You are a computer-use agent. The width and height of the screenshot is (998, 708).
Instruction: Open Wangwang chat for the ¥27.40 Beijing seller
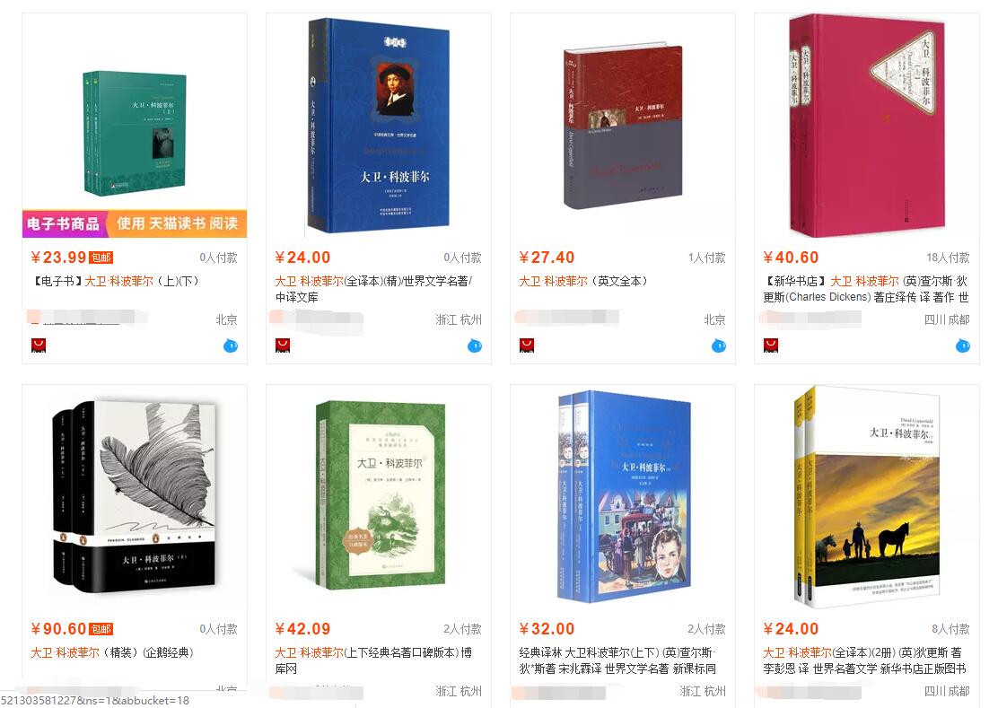pos(719,345)
